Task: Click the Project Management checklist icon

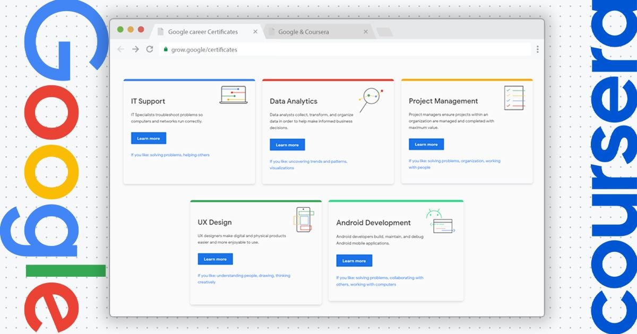Action: [x=514, y=98]
